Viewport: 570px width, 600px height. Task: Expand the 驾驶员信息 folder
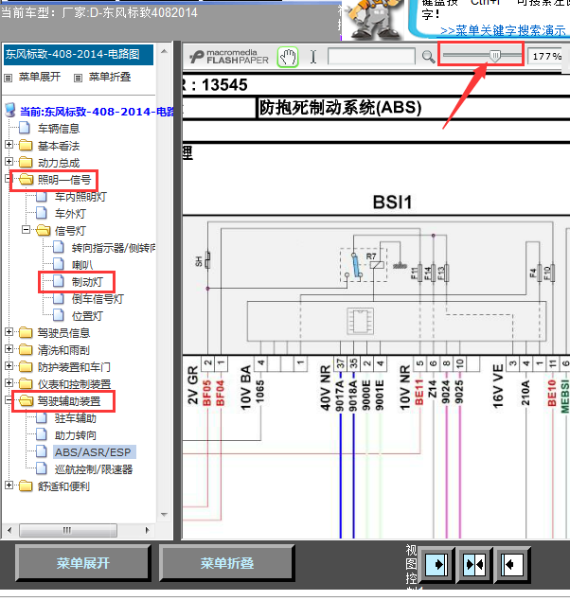click(9, 332)
